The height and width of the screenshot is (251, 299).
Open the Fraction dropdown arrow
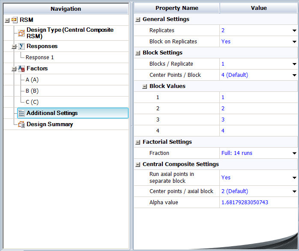[x=294, y=153]
